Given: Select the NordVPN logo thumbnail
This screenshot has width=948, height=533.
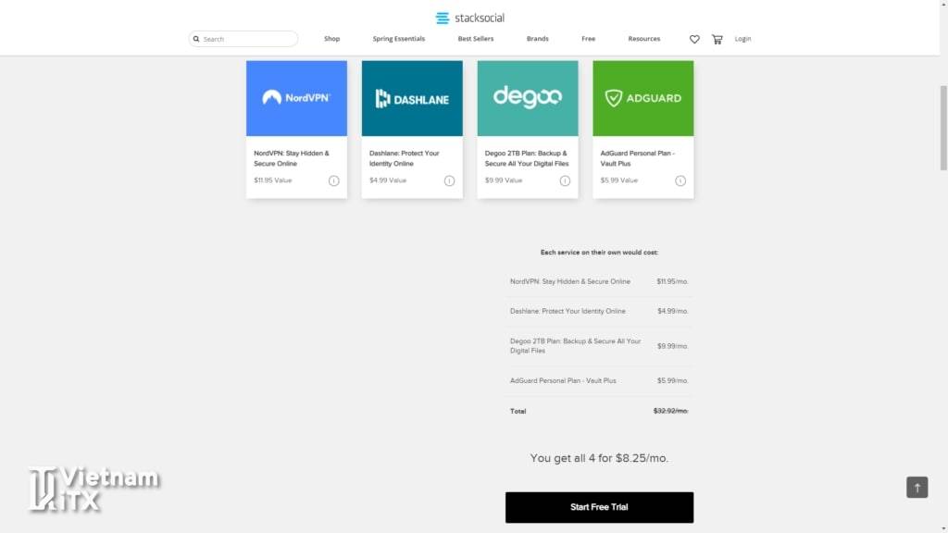Looking at the screenshot, I should pyautogui.click(x=296, y=98).
